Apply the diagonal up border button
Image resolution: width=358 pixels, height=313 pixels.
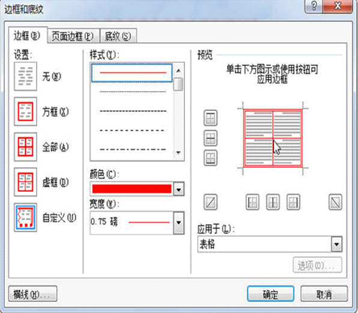(210, 201)
